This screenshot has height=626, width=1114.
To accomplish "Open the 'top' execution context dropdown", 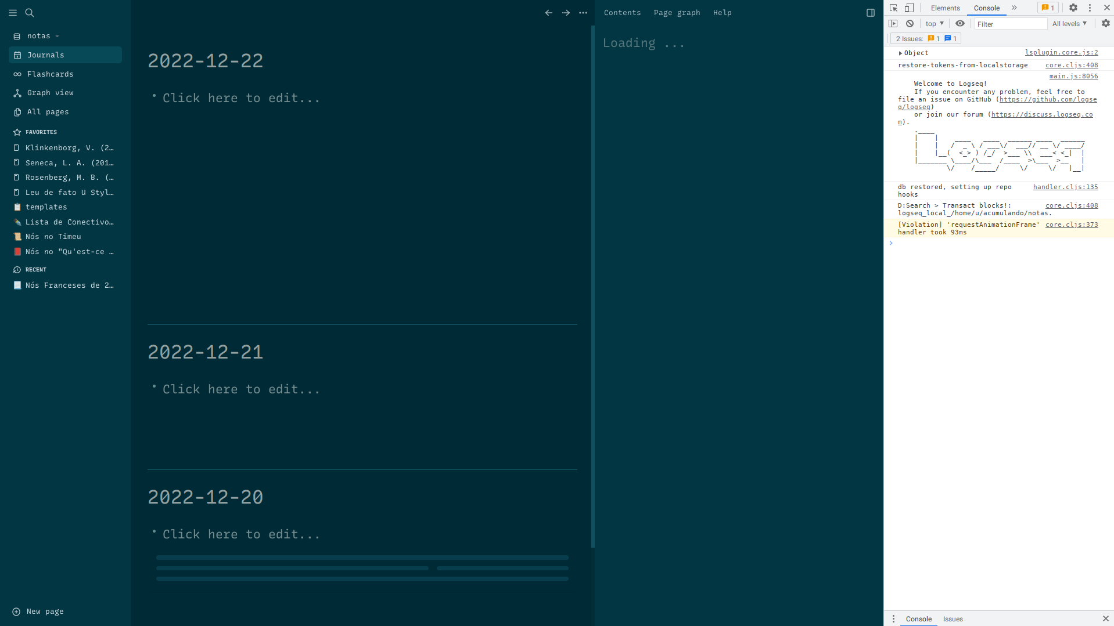I will (933, 23).
